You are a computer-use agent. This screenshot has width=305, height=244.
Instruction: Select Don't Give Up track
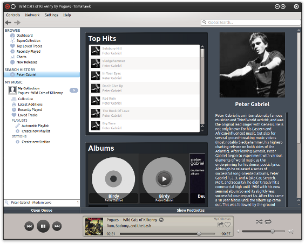point(144,88)
